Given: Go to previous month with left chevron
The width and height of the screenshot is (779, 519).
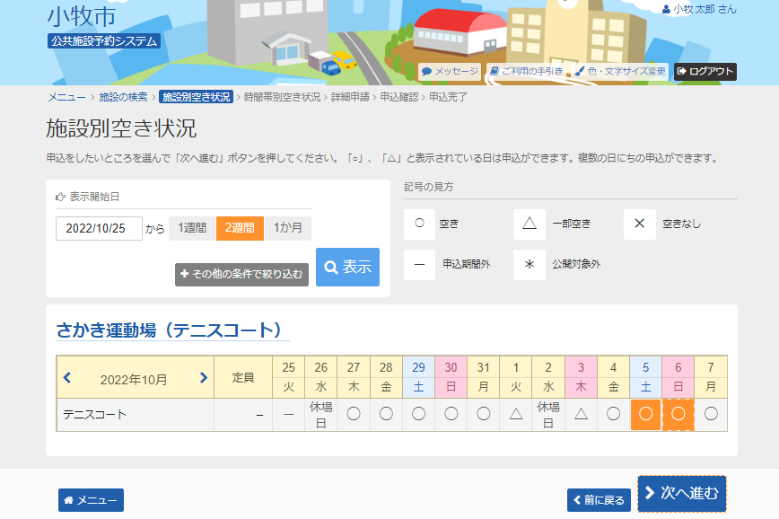Looking at the screenshot, I should (67, 378).
